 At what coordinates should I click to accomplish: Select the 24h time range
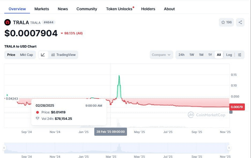181,55
